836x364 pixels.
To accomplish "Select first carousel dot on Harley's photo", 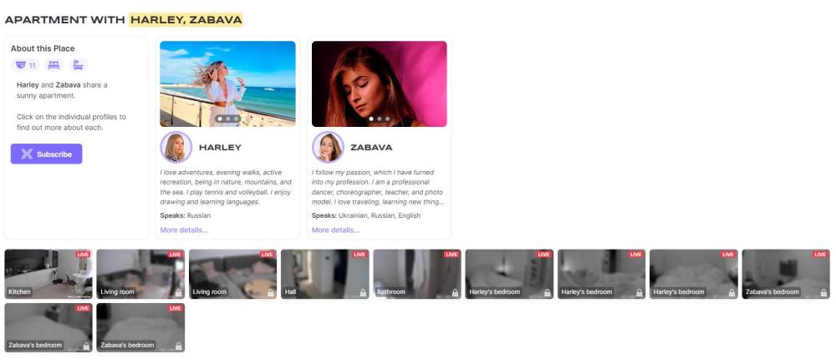I will (220, 119).
